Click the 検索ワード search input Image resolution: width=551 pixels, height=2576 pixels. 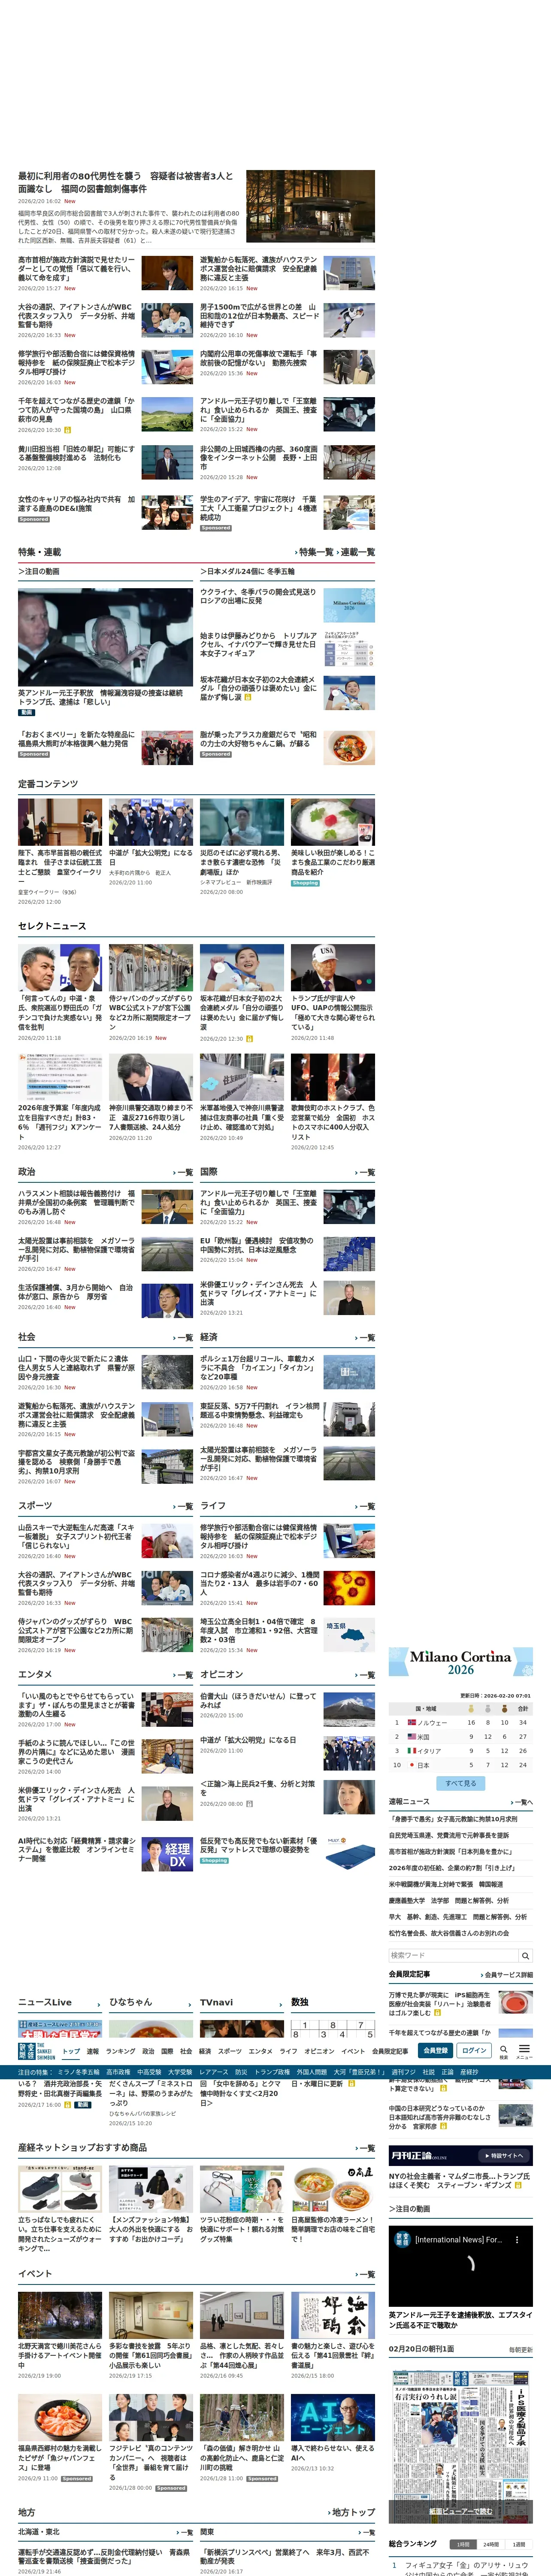click(453, 1955)
